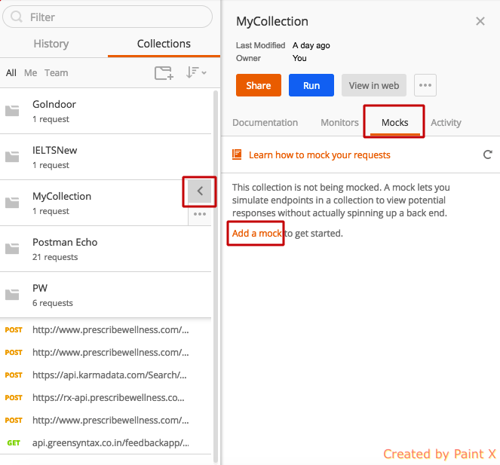Click the PW collection folder icon

tap(12, 295)
